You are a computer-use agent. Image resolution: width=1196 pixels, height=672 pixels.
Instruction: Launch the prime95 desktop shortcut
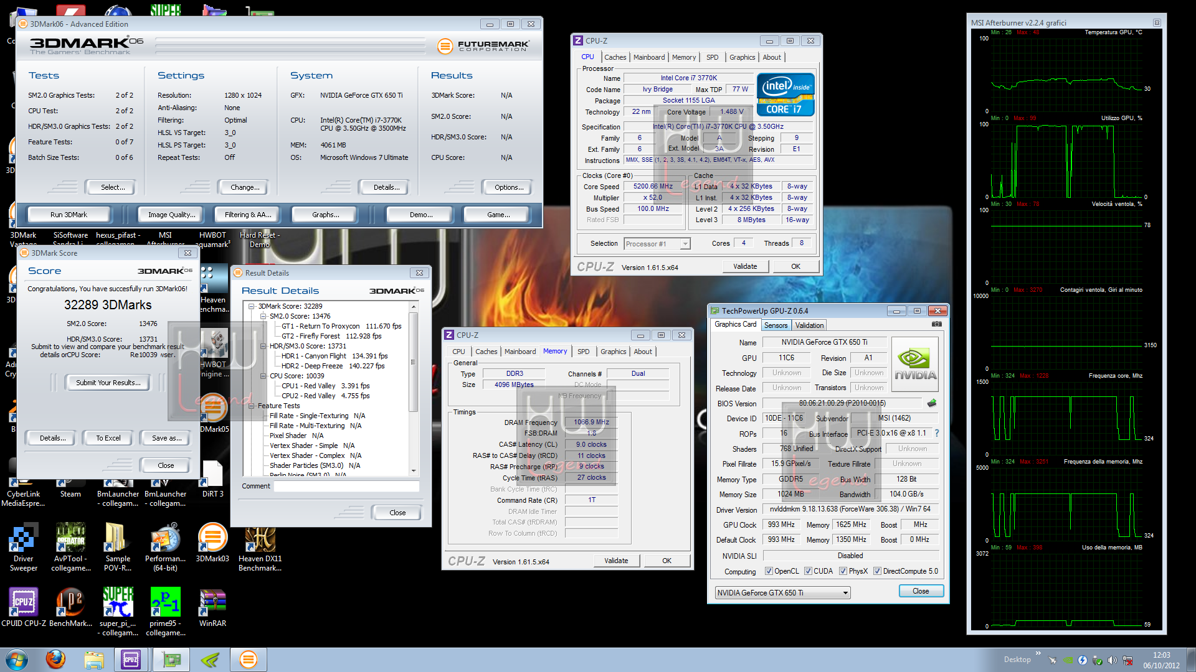[165, 611]
